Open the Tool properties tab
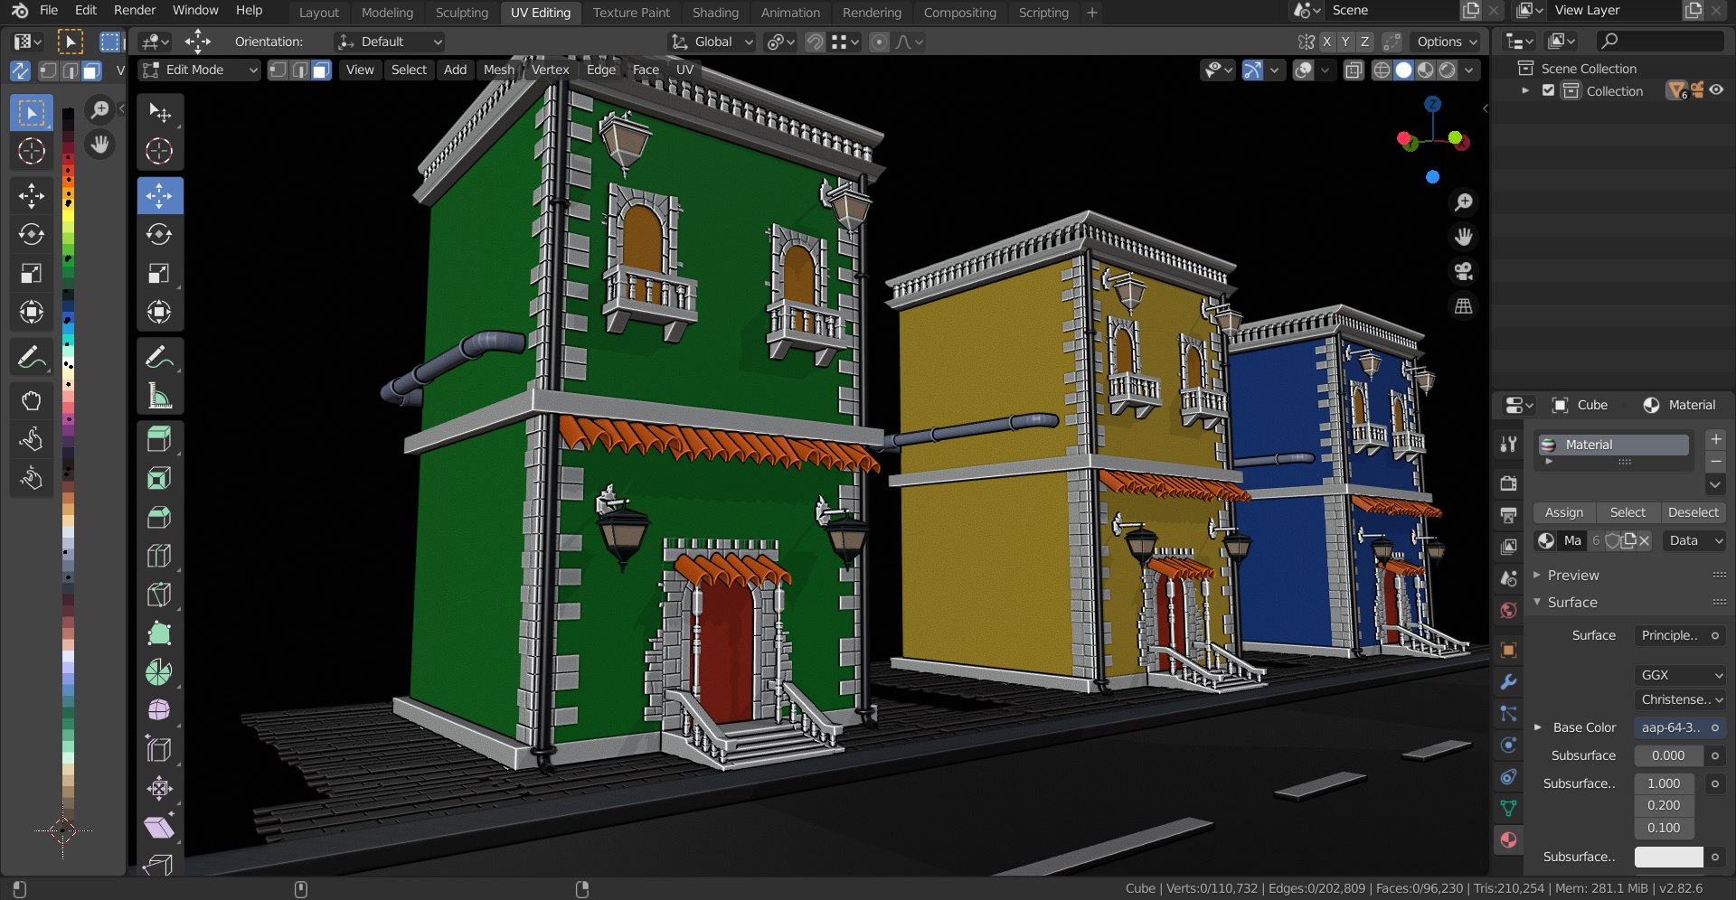 tap(1508, 444)
